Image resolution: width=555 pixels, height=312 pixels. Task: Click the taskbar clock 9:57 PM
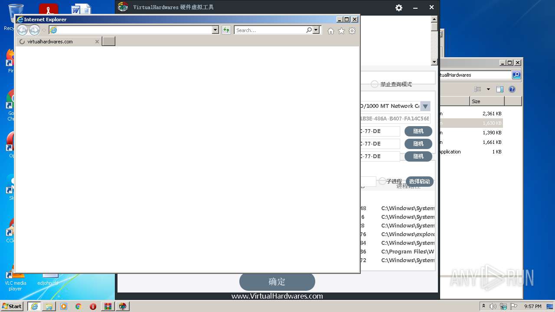pyautogui.click(x=533, y=306)
